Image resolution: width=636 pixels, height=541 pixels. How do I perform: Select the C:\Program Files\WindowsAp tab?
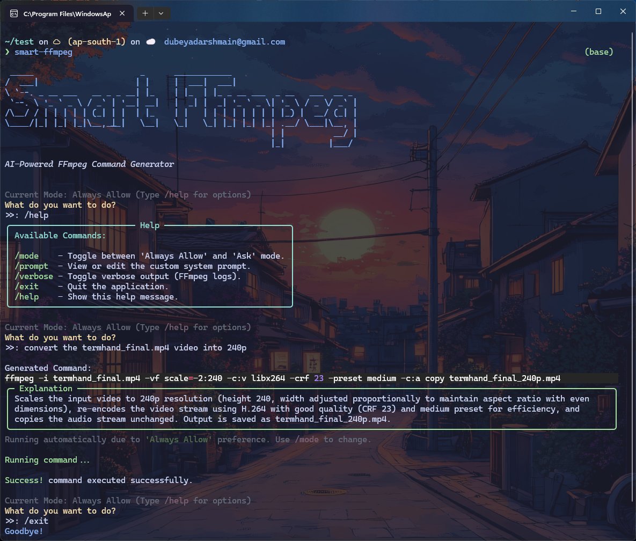[x=67, y=13]
